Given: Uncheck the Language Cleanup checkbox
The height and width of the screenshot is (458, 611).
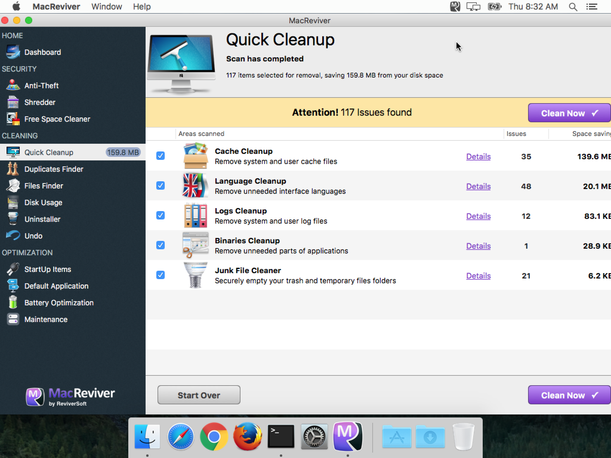Looking at the screenshot, I should coord(161,185).
